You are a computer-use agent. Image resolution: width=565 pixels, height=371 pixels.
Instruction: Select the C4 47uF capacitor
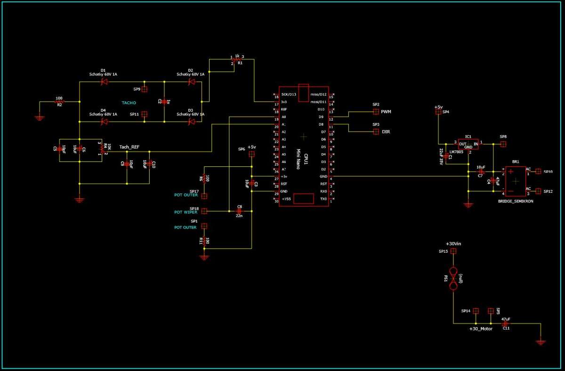[x=493, y=181]
